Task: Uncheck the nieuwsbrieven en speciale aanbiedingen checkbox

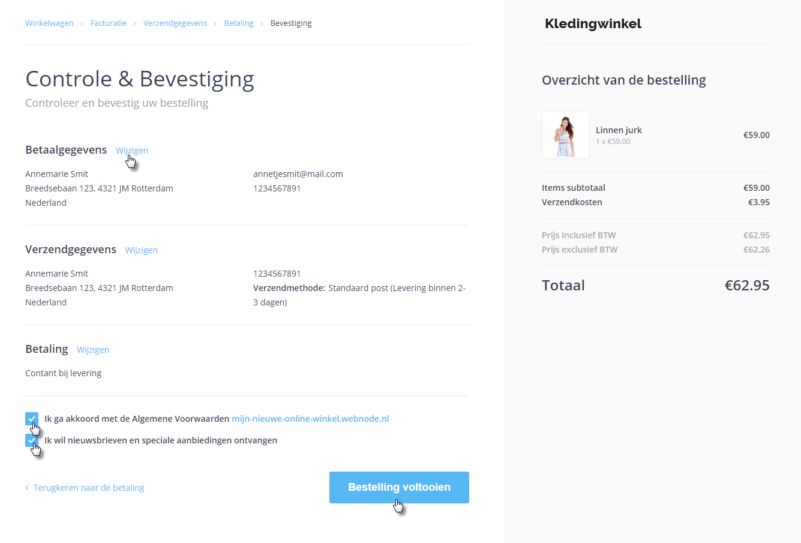Action: [32, 440]
